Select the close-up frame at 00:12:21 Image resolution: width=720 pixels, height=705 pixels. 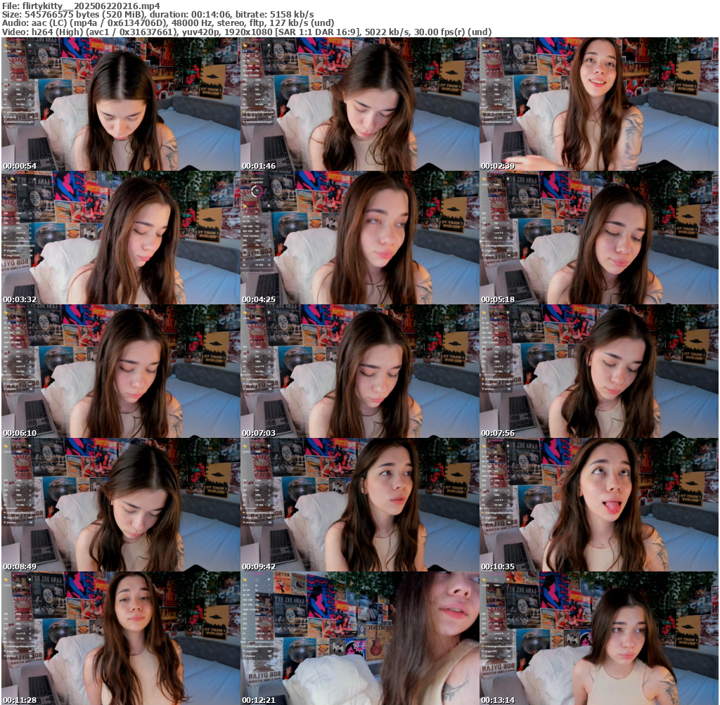coord(359,638)
